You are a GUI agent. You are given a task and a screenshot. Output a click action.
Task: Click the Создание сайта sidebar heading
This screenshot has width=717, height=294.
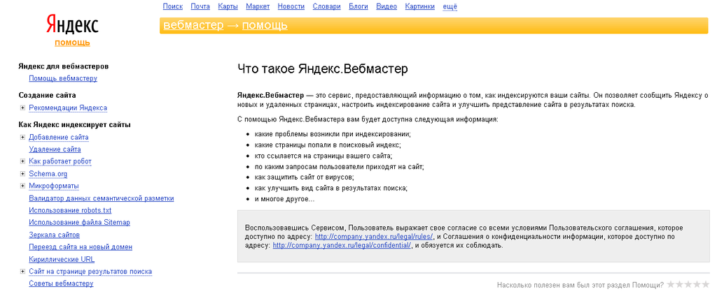click(x=47, y=95)
